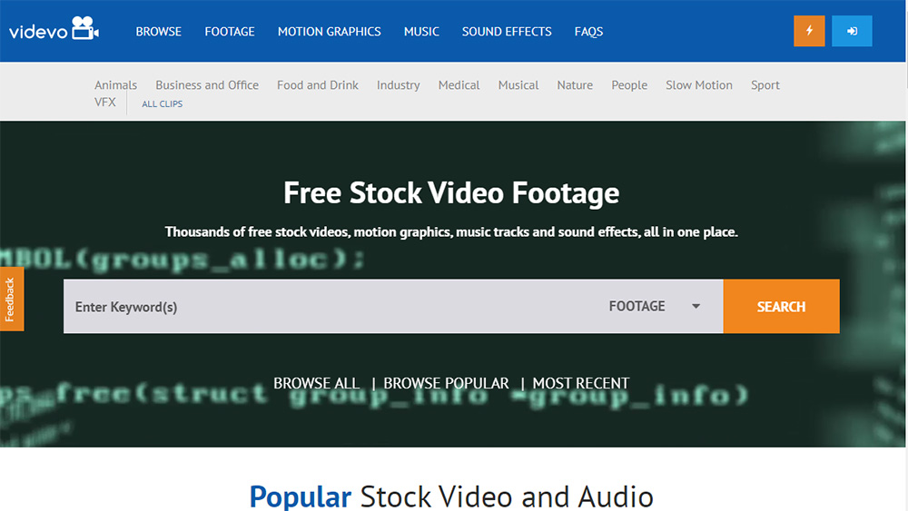The height and width of the screenshot is (511, 908).
Task: Open the MUSIC menu
Action: 421,32
